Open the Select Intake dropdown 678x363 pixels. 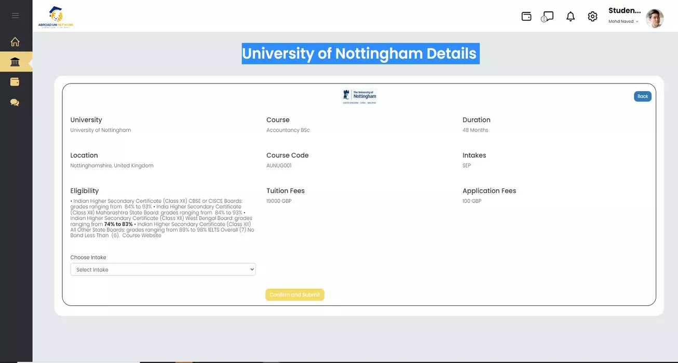[x=163, y=270]
